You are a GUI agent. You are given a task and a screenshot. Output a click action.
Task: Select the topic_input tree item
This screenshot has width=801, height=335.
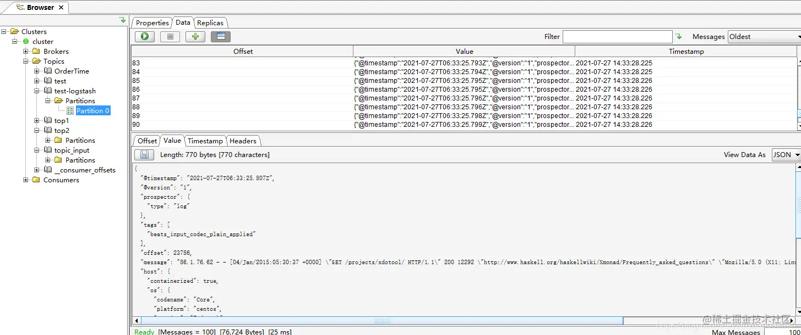pos(72,150)
